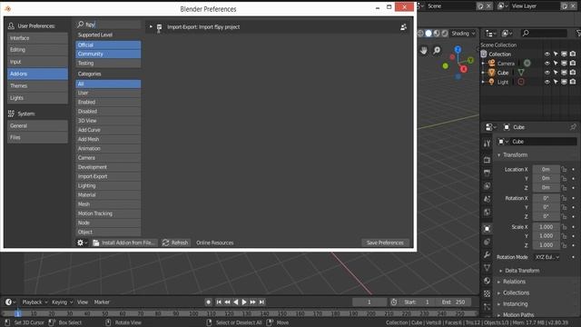Toggle the Testing supported level filter
This screenshot has height=327, width=581.
click(x=108, y=64)
